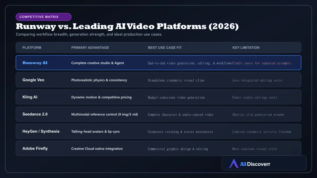
Task: Click the KEY LIMITATION column header
Action: tap(246, 48)
